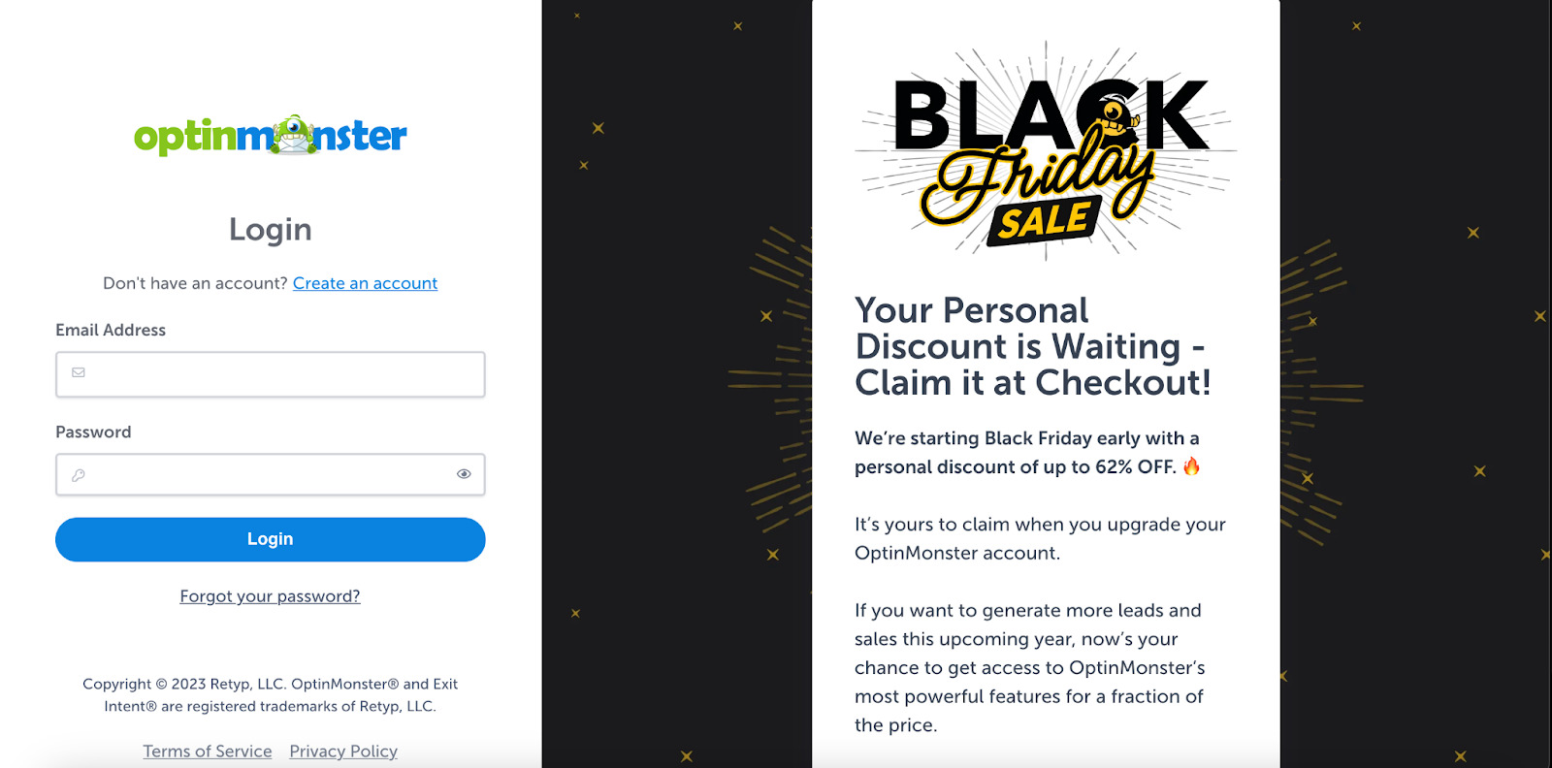
Task: Follow the Forgot your password? link
Action: click(270, 596)
